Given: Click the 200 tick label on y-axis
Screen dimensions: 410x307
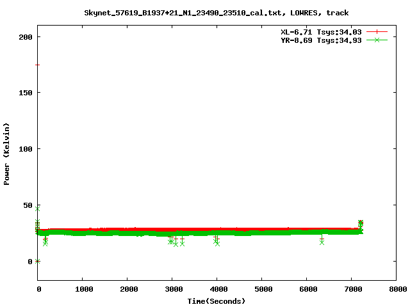Looking at the screenshot, I should coord(26,36).
